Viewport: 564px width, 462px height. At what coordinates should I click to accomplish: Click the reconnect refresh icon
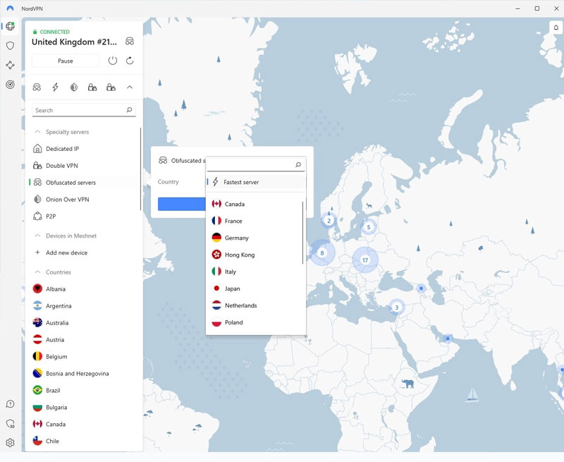130,61
